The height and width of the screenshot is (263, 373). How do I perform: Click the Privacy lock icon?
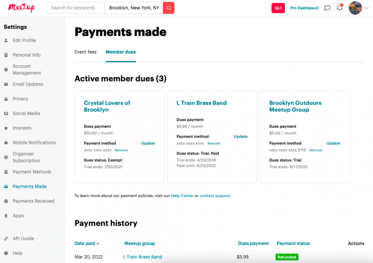6,99
